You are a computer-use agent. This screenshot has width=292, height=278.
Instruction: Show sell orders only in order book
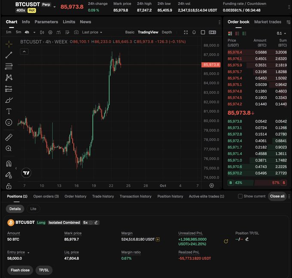pyautogui.click(x=237, y=33)
